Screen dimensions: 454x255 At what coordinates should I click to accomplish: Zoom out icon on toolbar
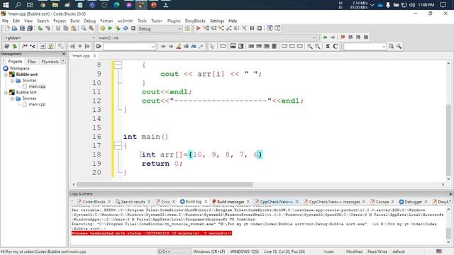(x=318, y=46)
